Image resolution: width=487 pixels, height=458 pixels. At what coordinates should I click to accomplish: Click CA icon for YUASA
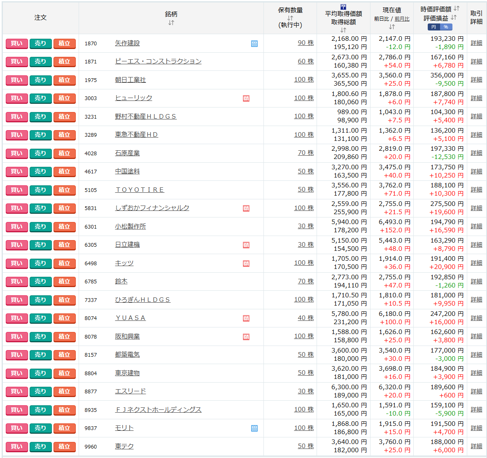point(246,318)
